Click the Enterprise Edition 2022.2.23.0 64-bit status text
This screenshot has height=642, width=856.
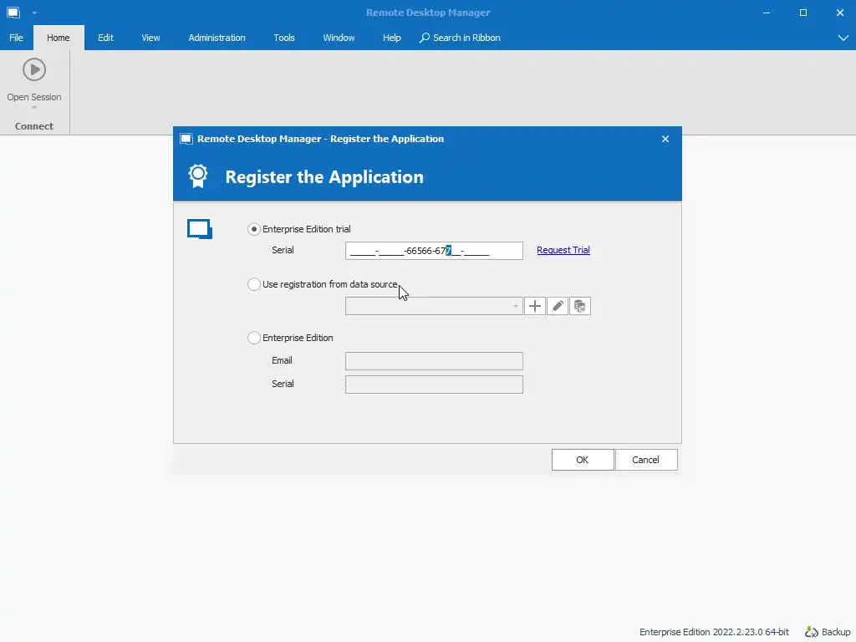(714, 632)
